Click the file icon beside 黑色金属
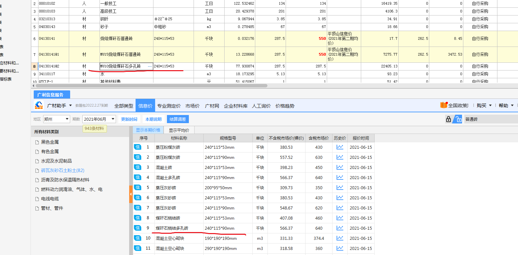 click(x=37, y=142)
